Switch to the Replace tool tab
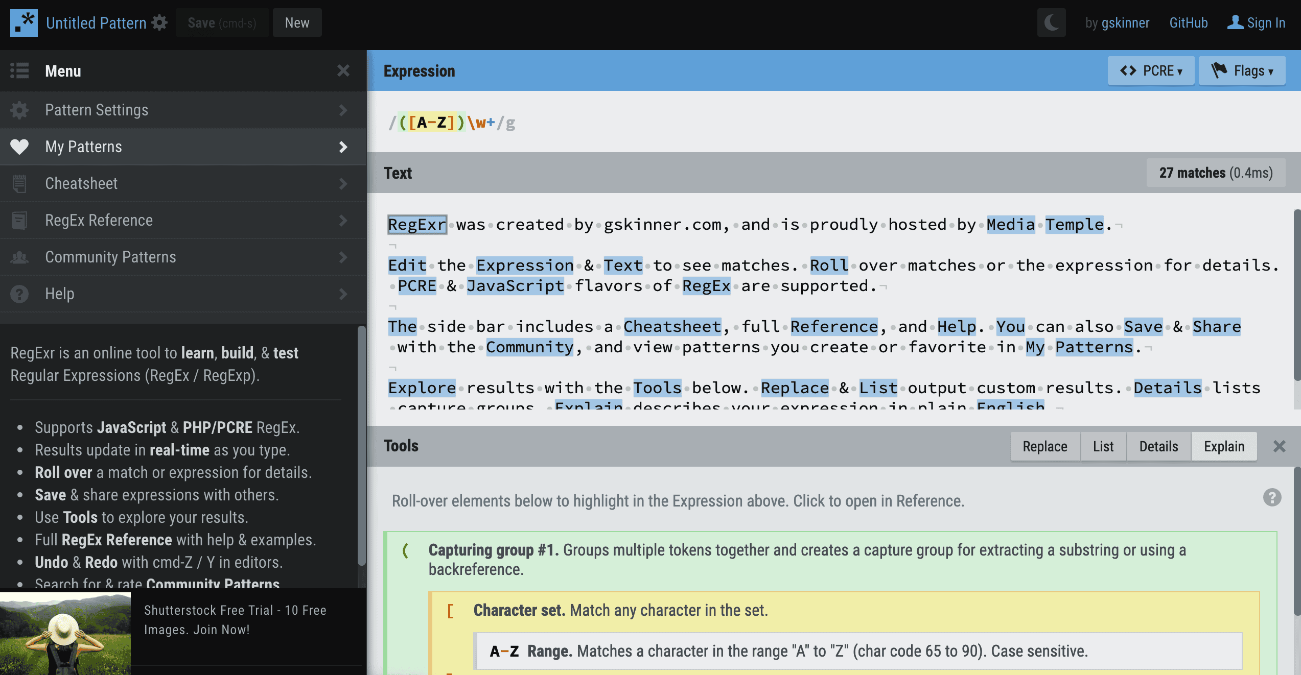The height and width of the screenshot is (675, 1301). pos(1044,447)
